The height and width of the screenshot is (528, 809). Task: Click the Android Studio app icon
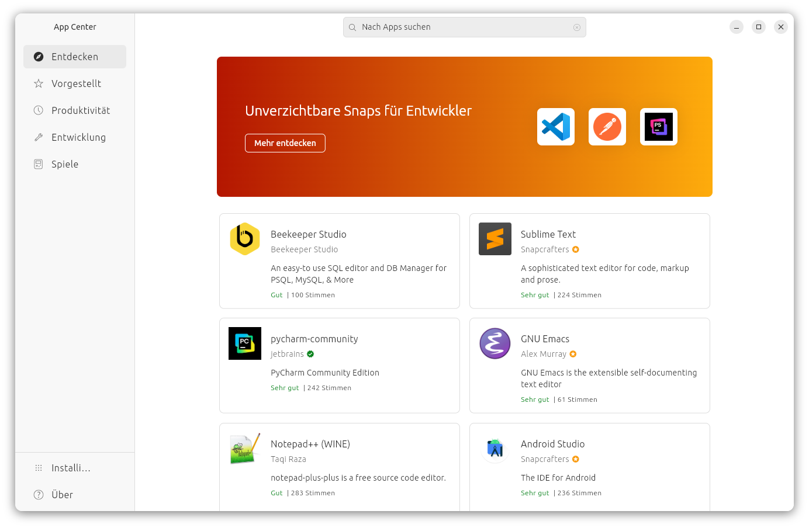(x=495, y=449)
